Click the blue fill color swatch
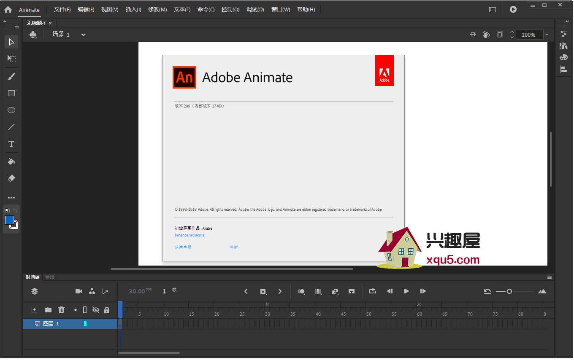 [x=9, y=220]
